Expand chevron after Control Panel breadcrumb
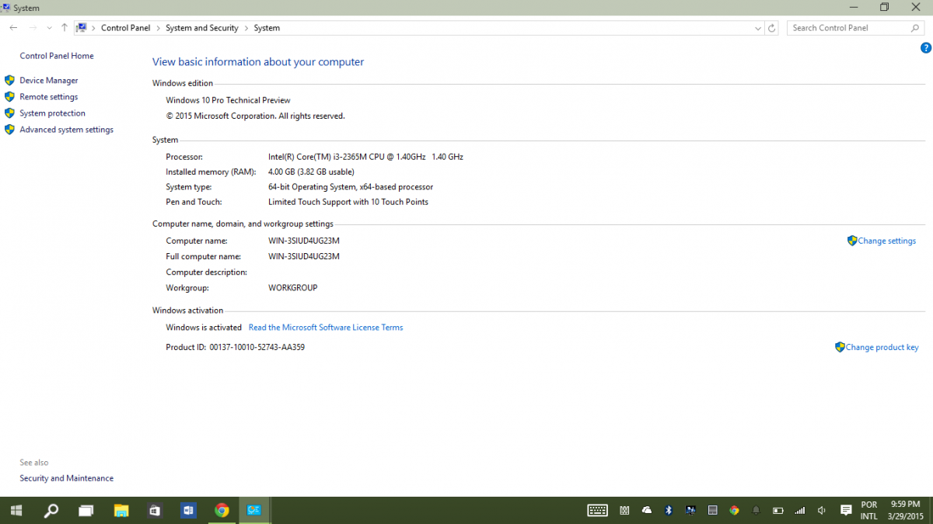The width and height of the screenshot is (933, 524). click(158, 28)
